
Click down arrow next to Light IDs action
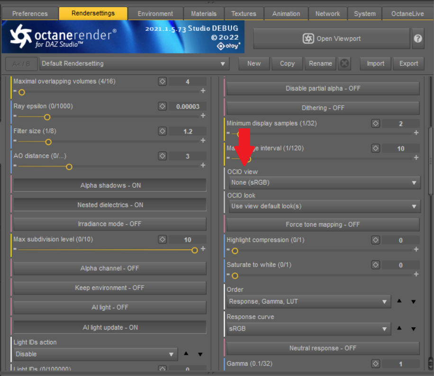[200, 354]
